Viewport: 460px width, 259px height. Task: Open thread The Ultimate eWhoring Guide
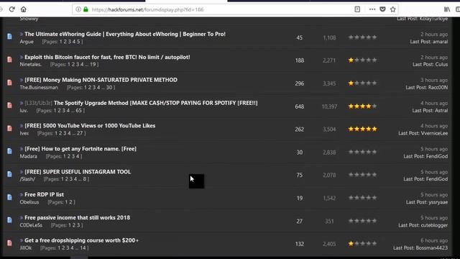(x=125, y=34)
